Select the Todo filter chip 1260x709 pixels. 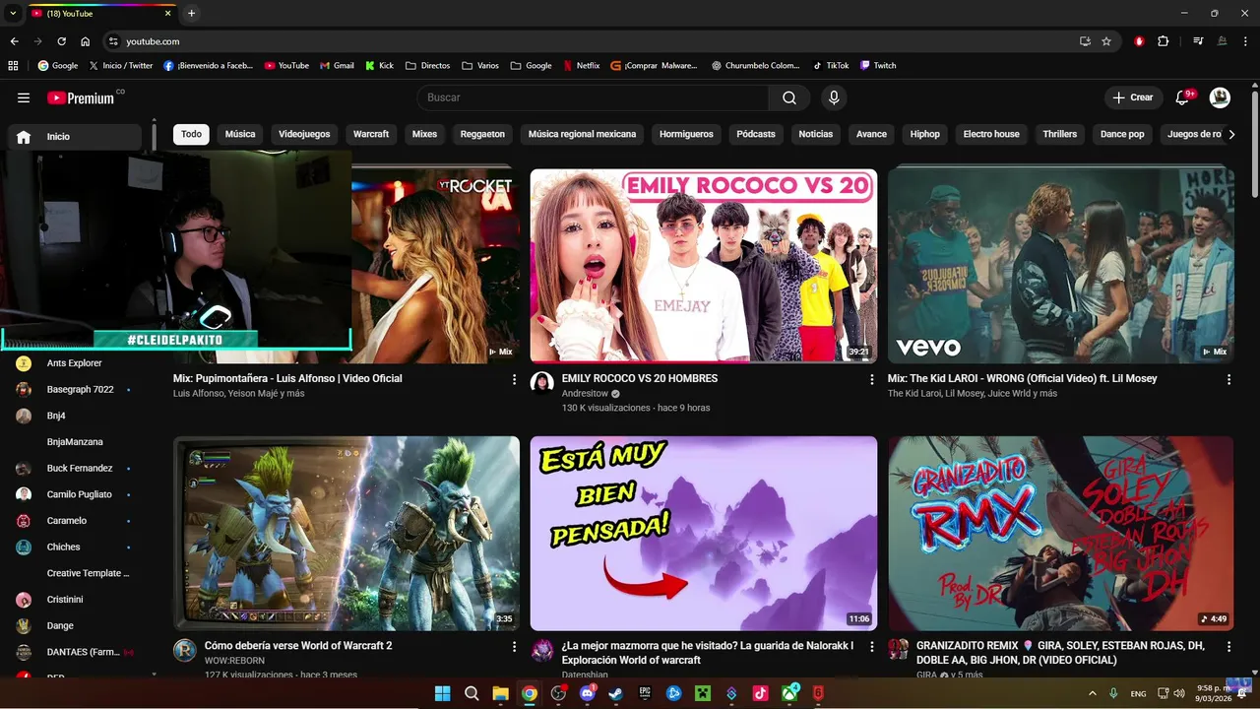point(191,134)
